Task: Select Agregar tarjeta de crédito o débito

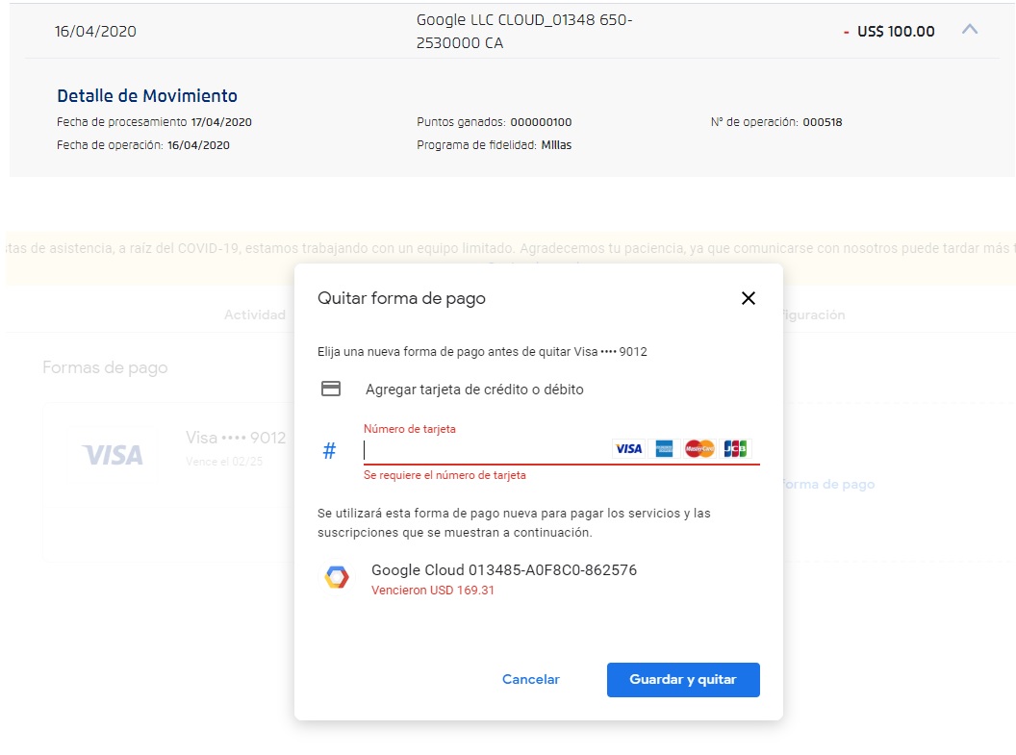Action: click(474, 390)
